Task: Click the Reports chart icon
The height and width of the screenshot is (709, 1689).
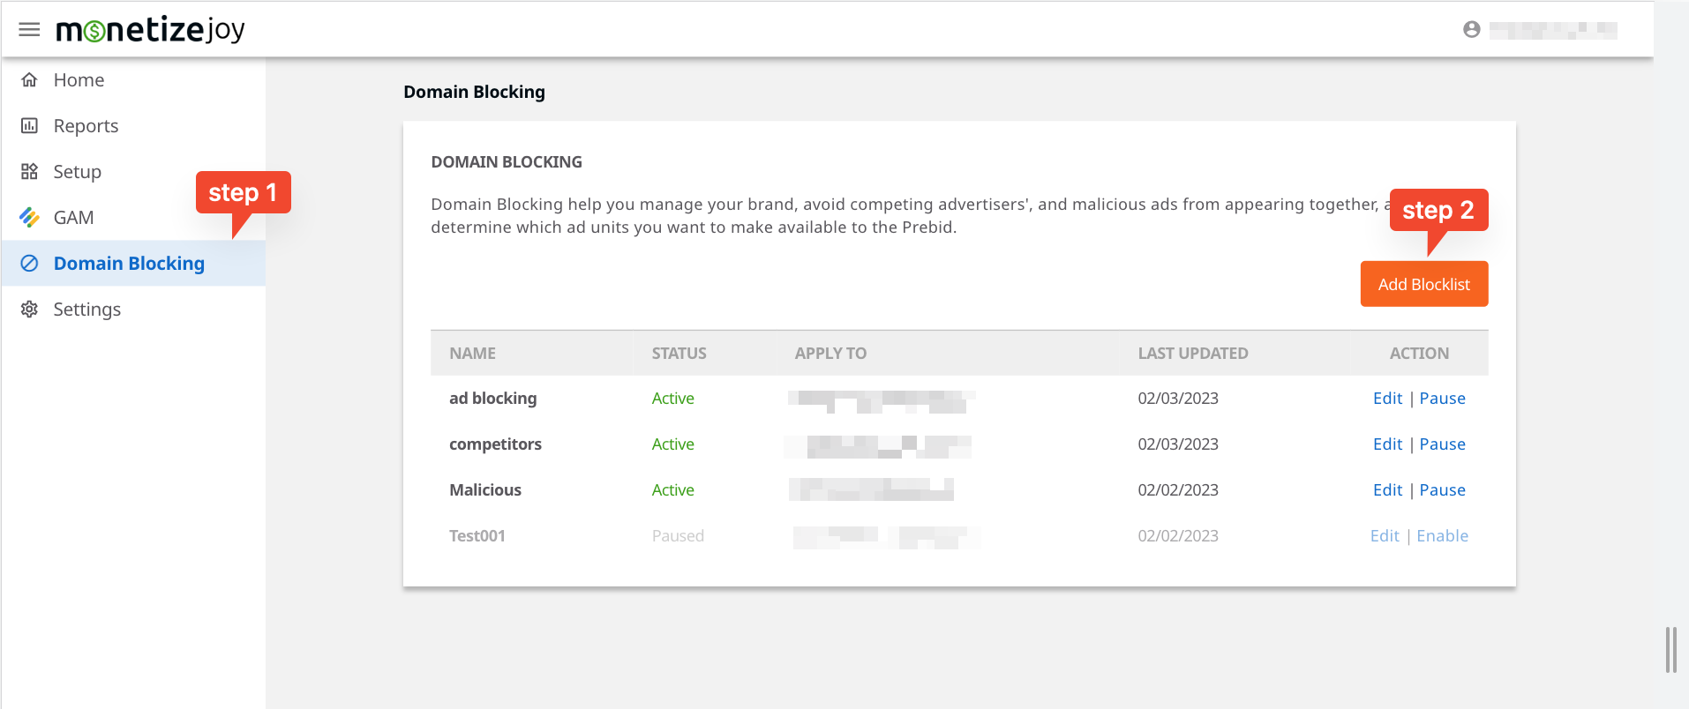Action: [29, 126]
